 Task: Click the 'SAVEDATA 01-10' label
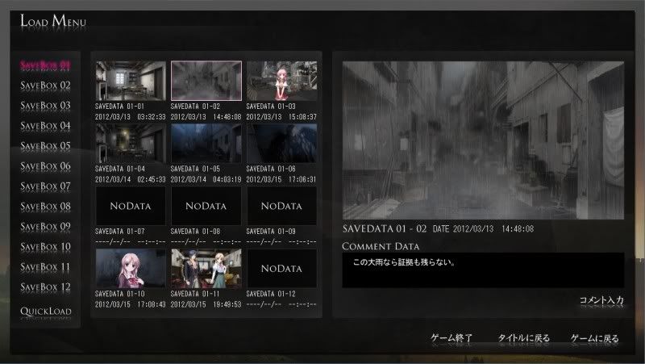pos(119,294)
